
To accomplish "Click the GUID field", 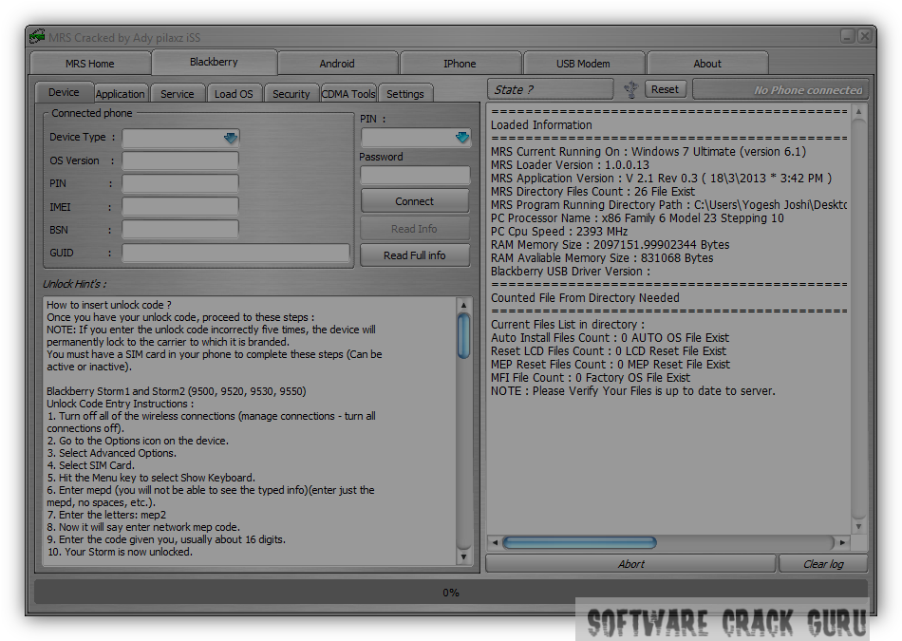I will [x=235, y=253].
